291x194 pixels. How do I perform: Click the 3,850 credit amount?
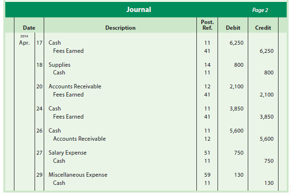(x=266, y=117)
